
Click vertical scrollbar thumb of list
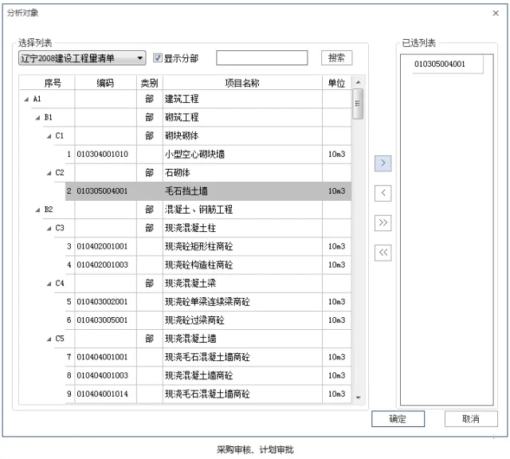coord(358,104)
